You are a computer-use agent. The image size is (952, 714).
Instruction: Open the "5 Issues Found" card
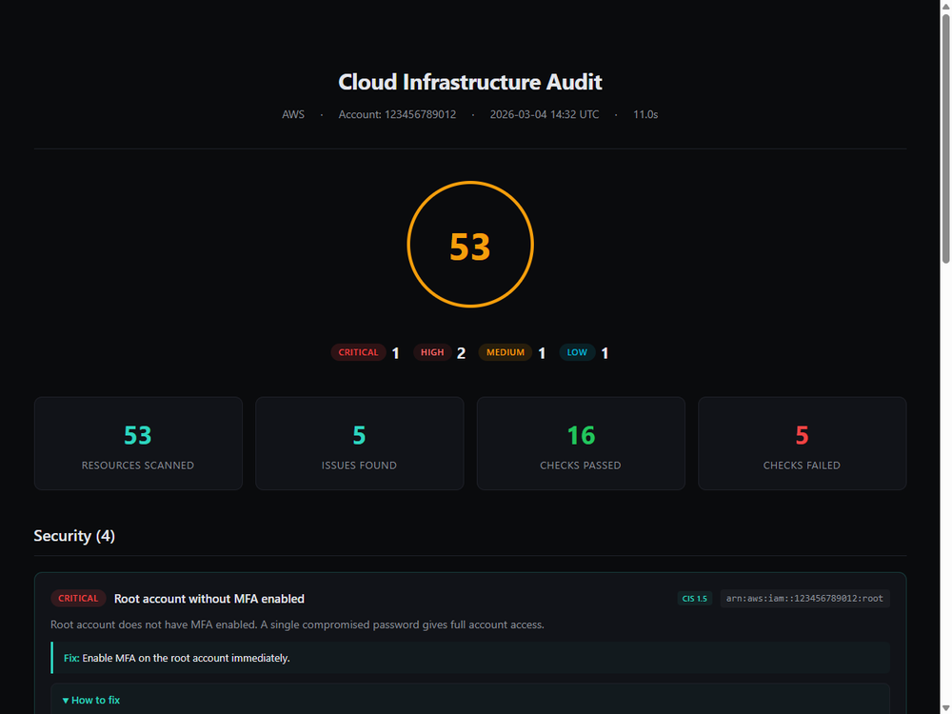[x=359, y=443]
